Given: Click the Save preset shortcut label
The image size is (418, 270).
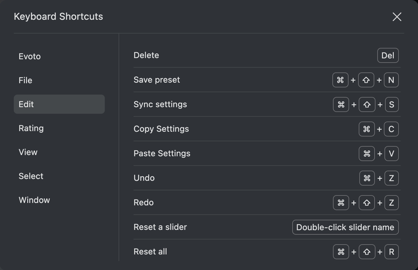Looking at the screenshot, I should click(157, 80).
